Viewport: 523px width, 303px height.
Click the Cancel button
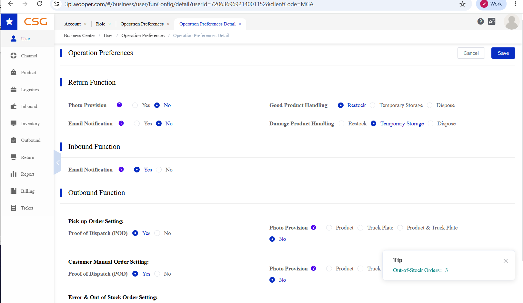point(471,53)
